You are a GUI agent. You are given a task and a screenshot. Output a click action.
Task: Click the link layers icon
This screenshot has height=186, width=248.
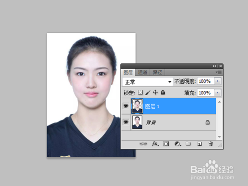click(143, 144)
